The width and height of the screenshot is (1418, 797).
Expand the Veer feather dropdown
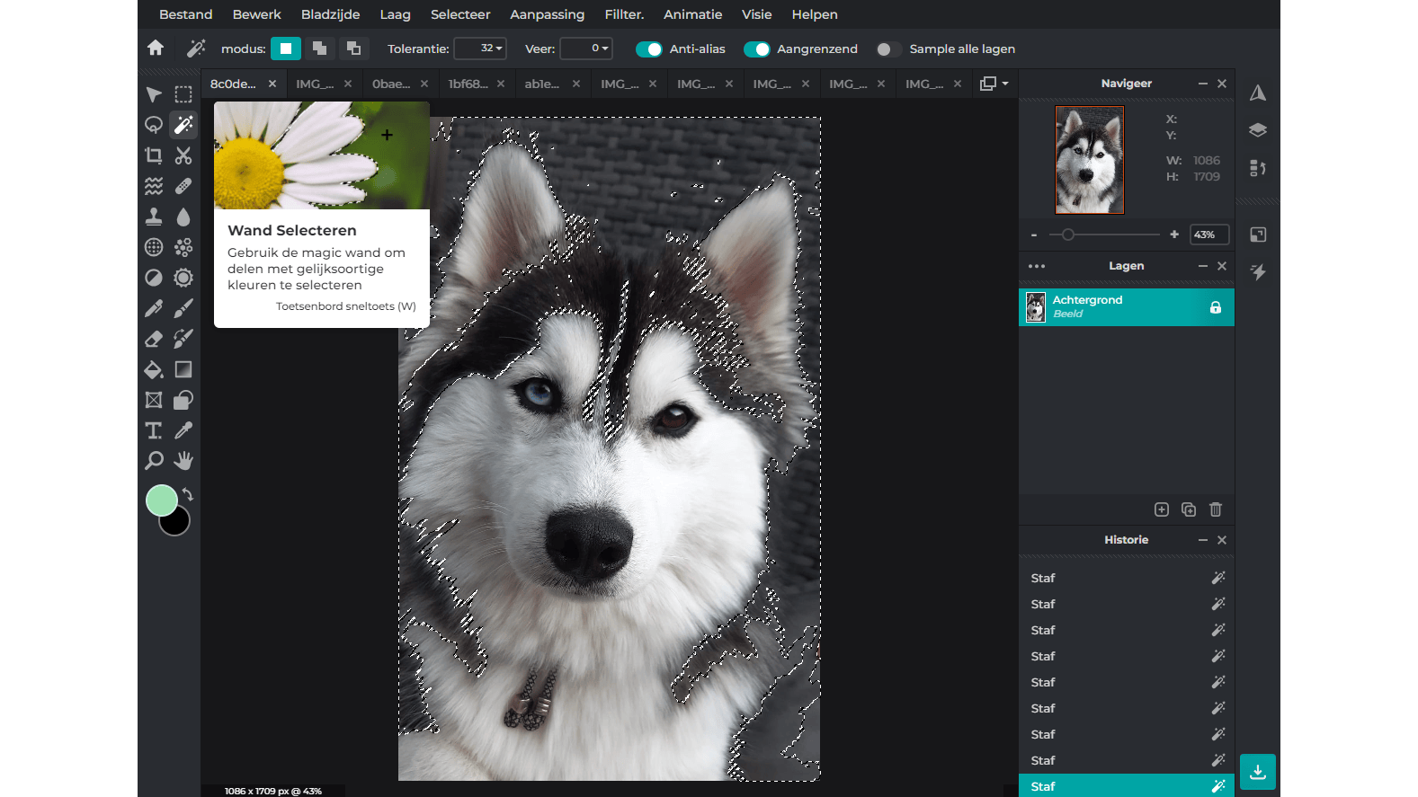(586, 49)
